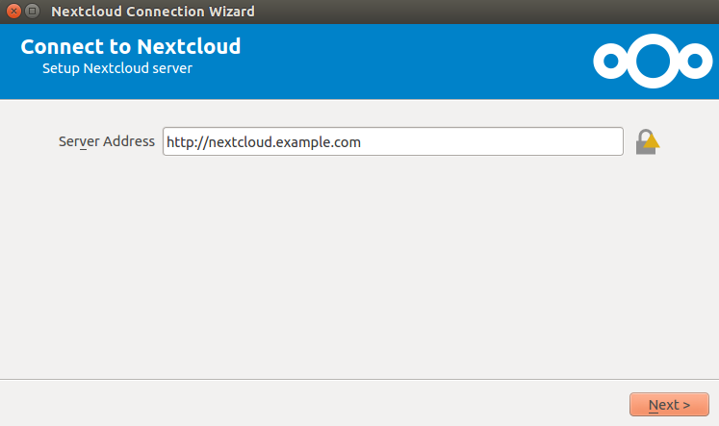
Task: Continue with the Next > button
Action: click(669, 405)
